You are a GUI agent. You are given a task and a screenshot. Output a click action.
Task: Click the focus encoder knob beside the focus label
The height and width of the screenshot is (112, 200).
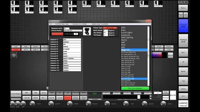pos(88,104)
